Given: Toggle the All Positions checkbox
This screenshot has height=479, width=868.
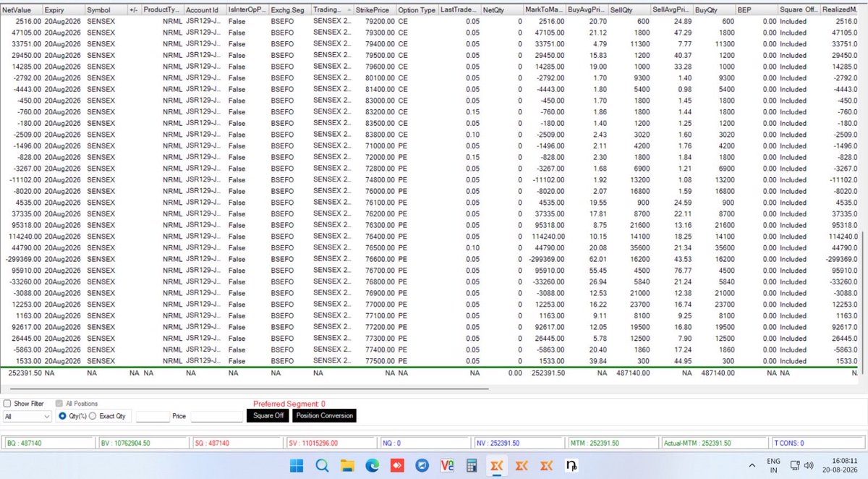Looking at the screenshot, I should point(59,403).
